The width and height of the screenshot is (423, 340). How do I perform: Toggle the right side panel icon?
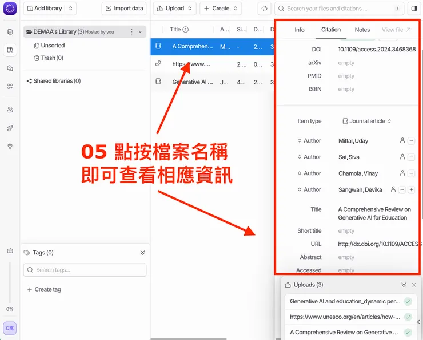pos(414,9)
